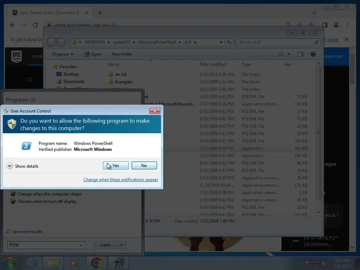Open Windows Explorer from taskbar
The image size is (360, 270).
click(x=53, y=263)
